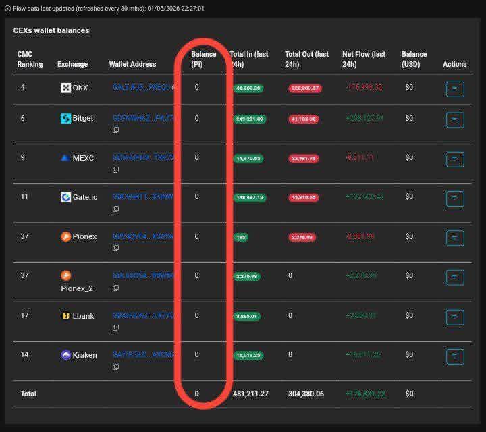486x432 pixels.
Task: Click the Net Flow (last 24h) column header
Action: tap(364, 59)
